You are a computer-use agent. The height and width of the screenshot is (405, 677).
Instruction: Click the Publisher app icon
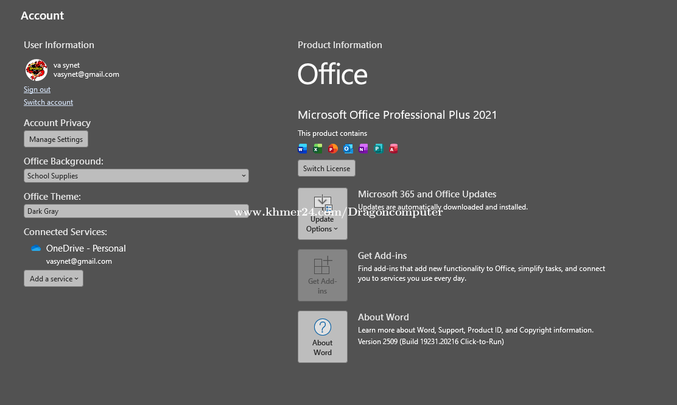pyautogui.click(x=379, y=149)
